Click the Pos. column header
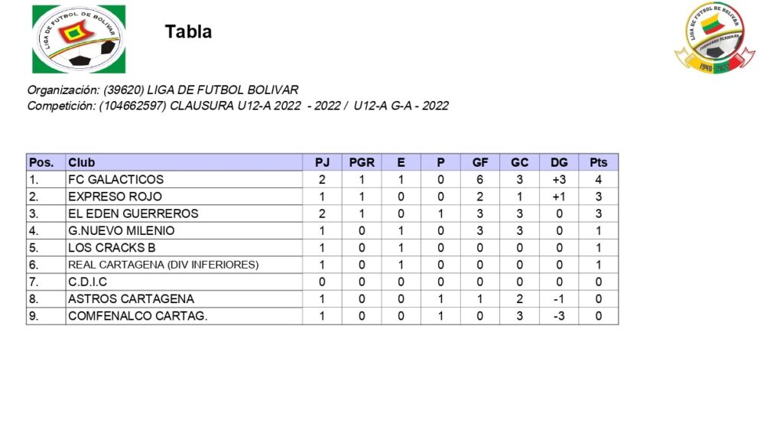Image resolution: width=783 pixels, height=430 pixels. [x=41, y=162]
